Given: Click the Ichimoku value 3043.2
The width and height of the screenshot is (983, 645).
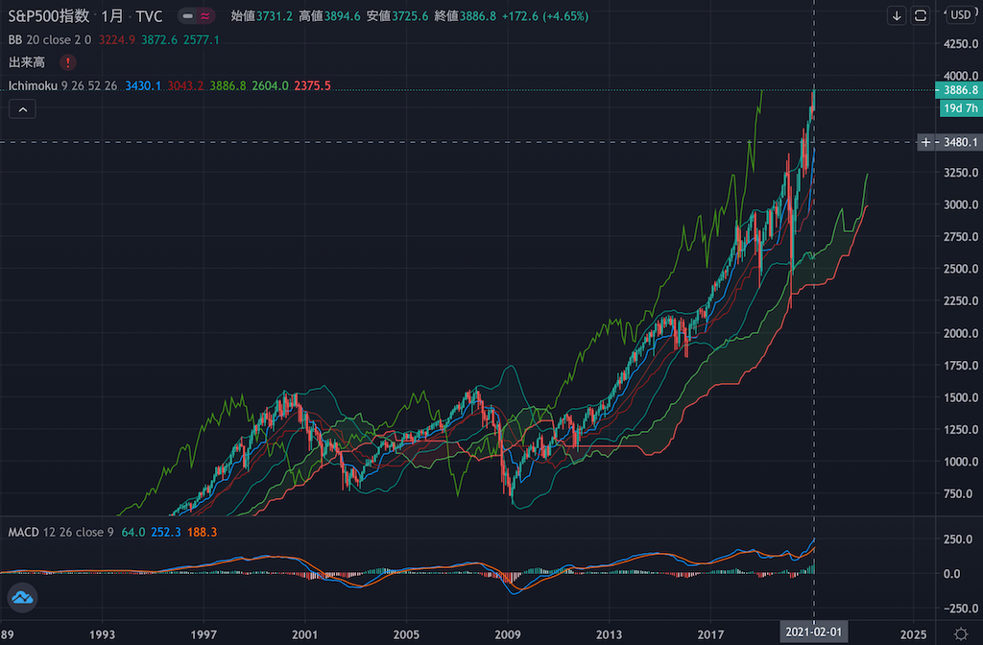Looking at the screenshot, I should (x=185, y=85).
